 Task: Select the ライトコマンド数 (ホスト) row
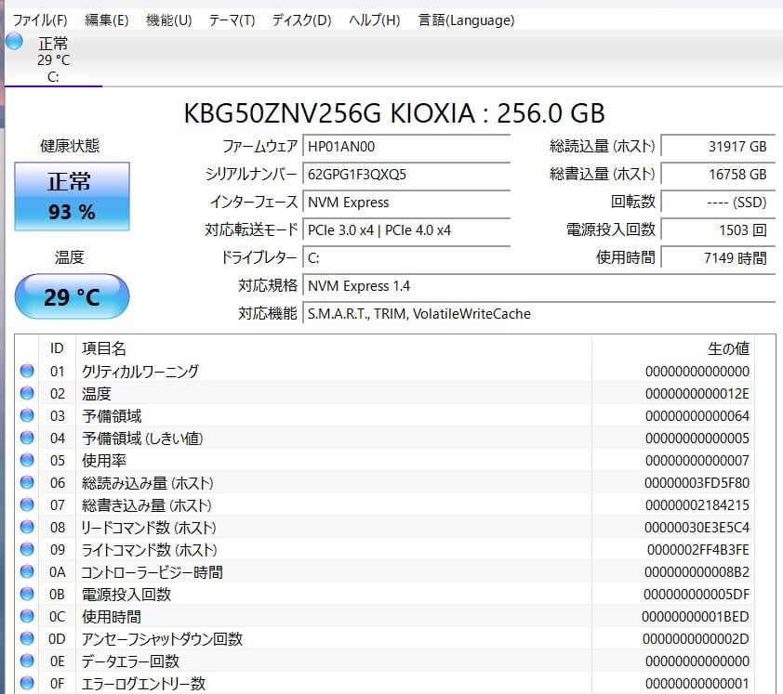coord(384,549)
